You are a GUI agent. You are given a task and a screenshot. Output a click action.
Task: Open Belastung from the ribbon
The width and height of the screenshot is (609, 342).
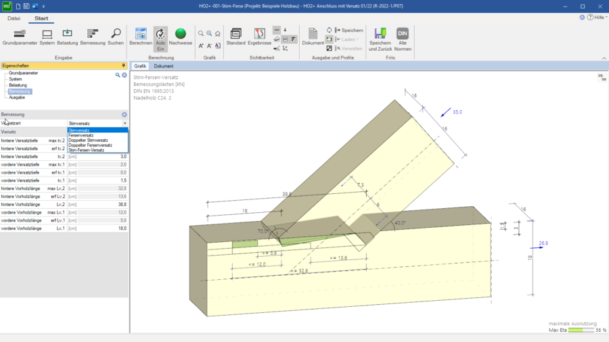click(x=68, y=36)
